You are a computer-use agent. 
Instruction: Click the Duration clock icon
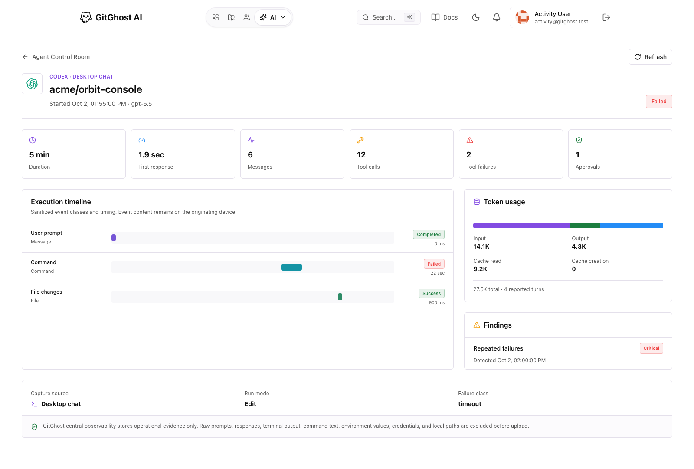[x=33, y=140]
